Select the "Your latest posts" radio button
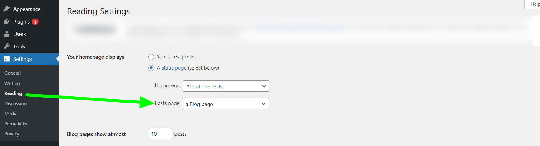The image size is (540, 146). click(151, 57)
